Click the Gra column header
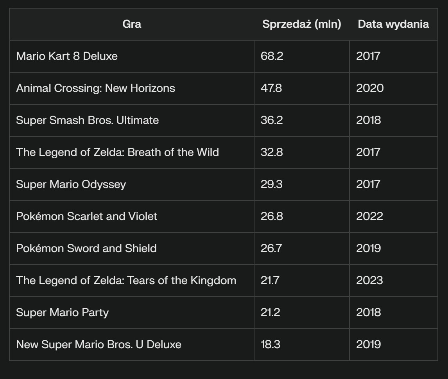Screen dimensions: 448x379 pos(132,24)
